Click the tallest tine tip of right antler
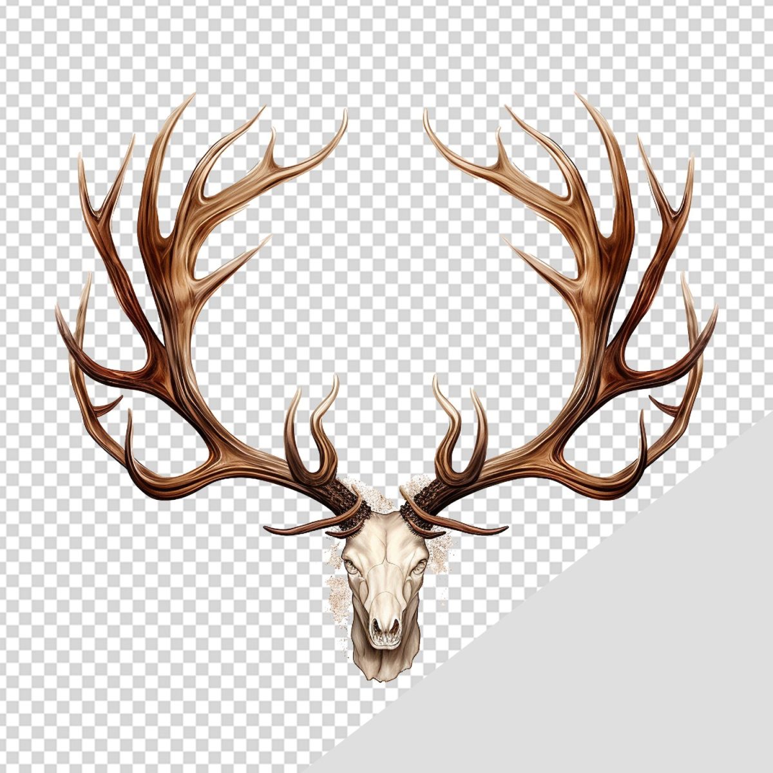The height and width of the screenshot is (773, 773). point(578,95)
